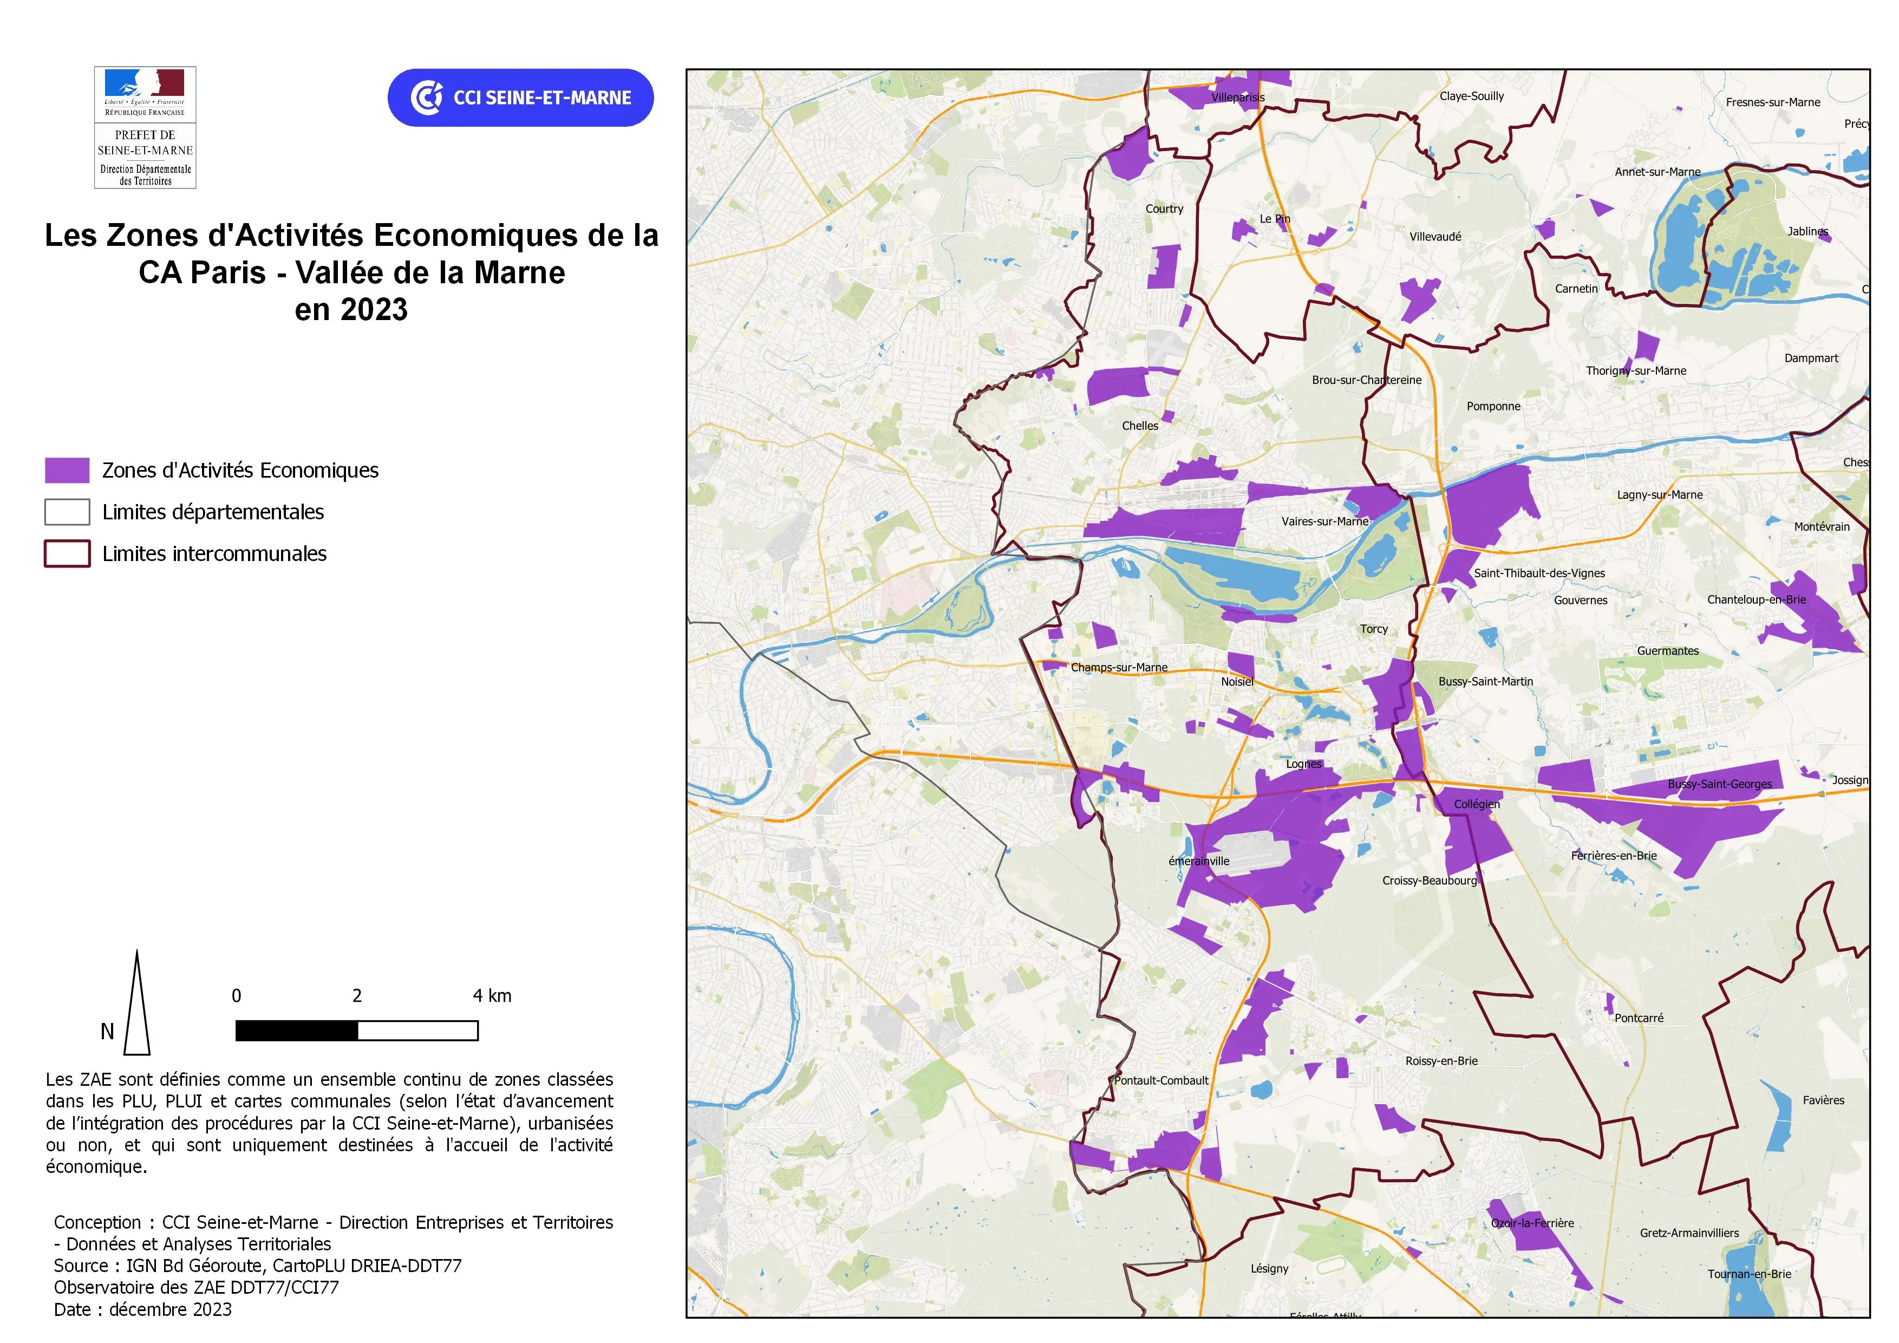Click the Bussy-Saint-Martin map label

(x=1485, y=681)
